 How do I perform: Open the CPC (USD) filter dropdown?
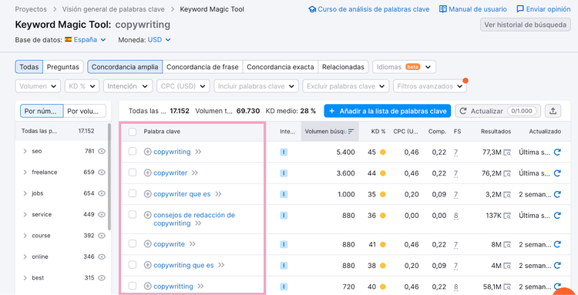click(x=183, y=86)
